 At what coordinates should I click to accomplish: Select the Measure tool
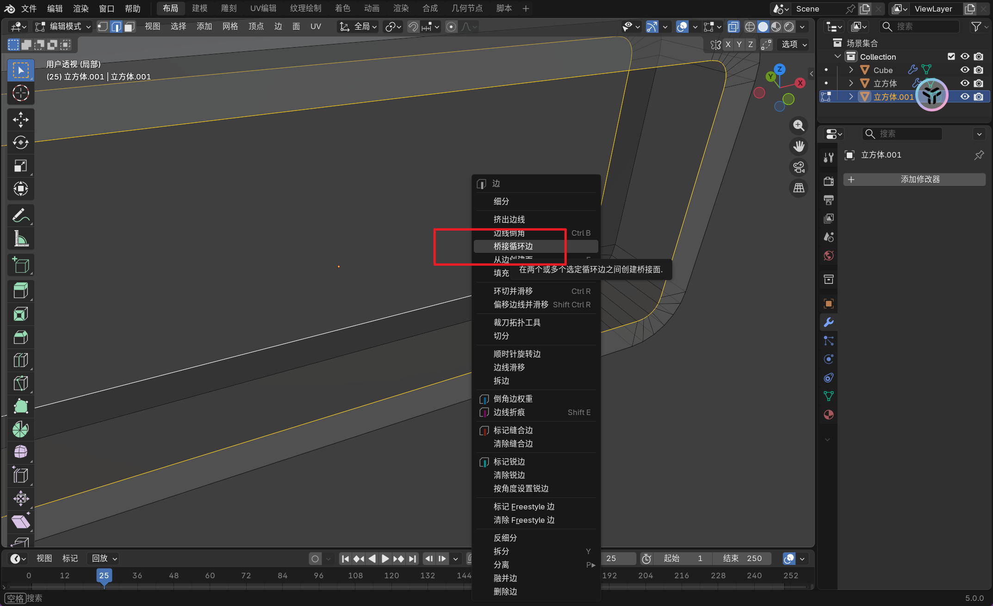tap(20, 239)
